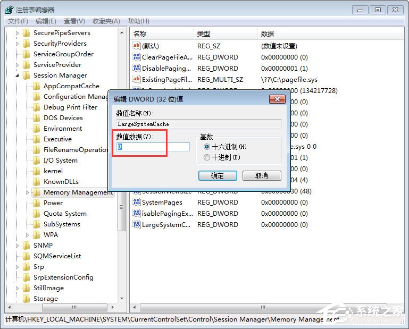Click the Executive folder icon
This screenshot has width=409, height=329.
point(37,139)
